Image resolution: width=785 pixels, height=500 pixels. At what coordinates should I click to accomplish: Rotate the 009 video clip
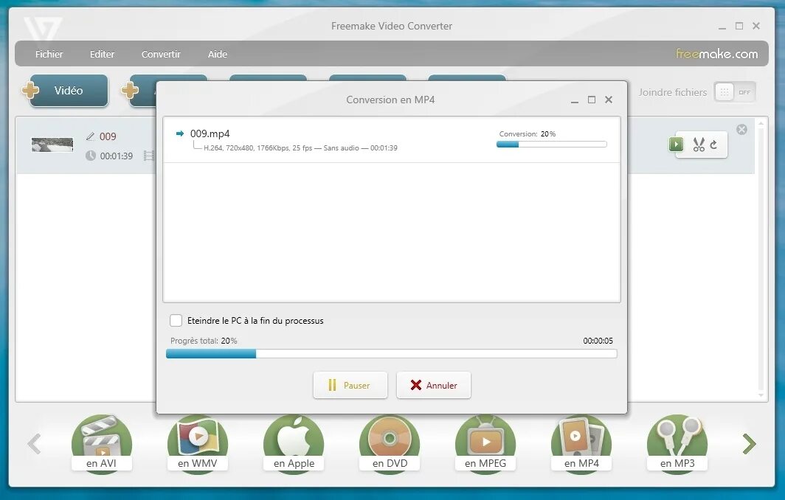(714, 145)
